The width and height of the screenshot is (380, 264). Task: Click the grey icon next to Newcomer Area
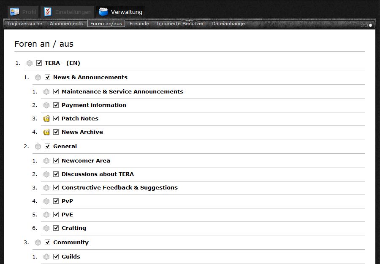[46, 161]
